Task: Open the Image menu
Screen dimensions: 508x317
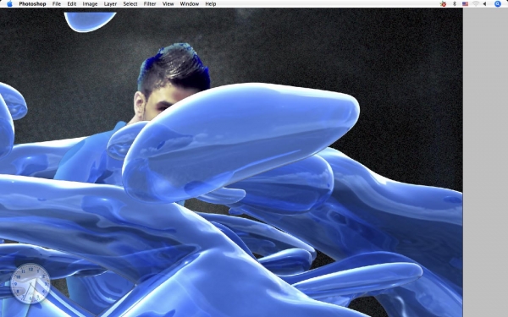Action: click(x=90, y=4)
